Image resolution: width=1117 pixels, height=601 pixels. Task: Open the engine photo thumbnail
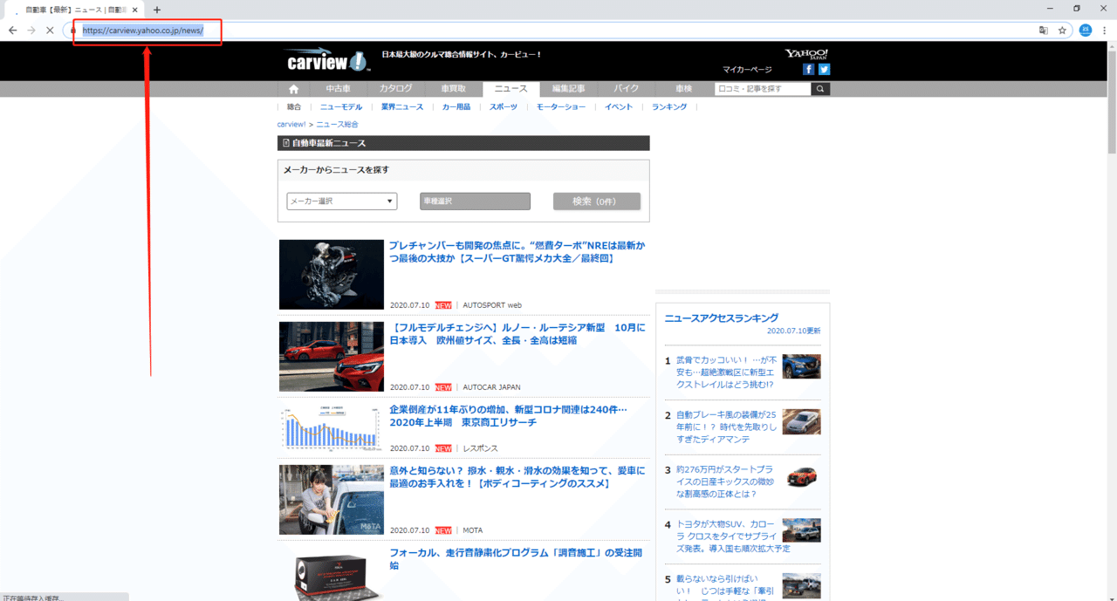(x=332, y=275)
